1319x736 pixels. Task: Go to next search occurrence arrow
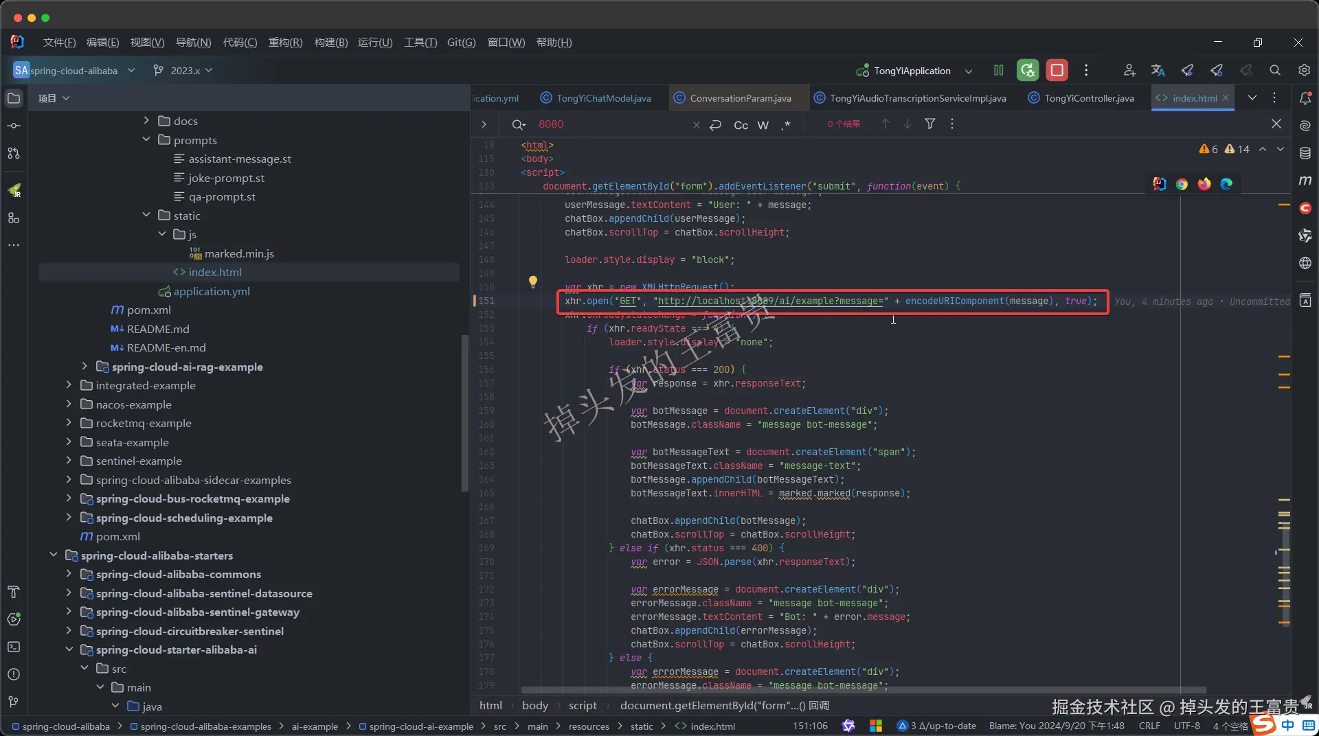click(x=907, y=124)
